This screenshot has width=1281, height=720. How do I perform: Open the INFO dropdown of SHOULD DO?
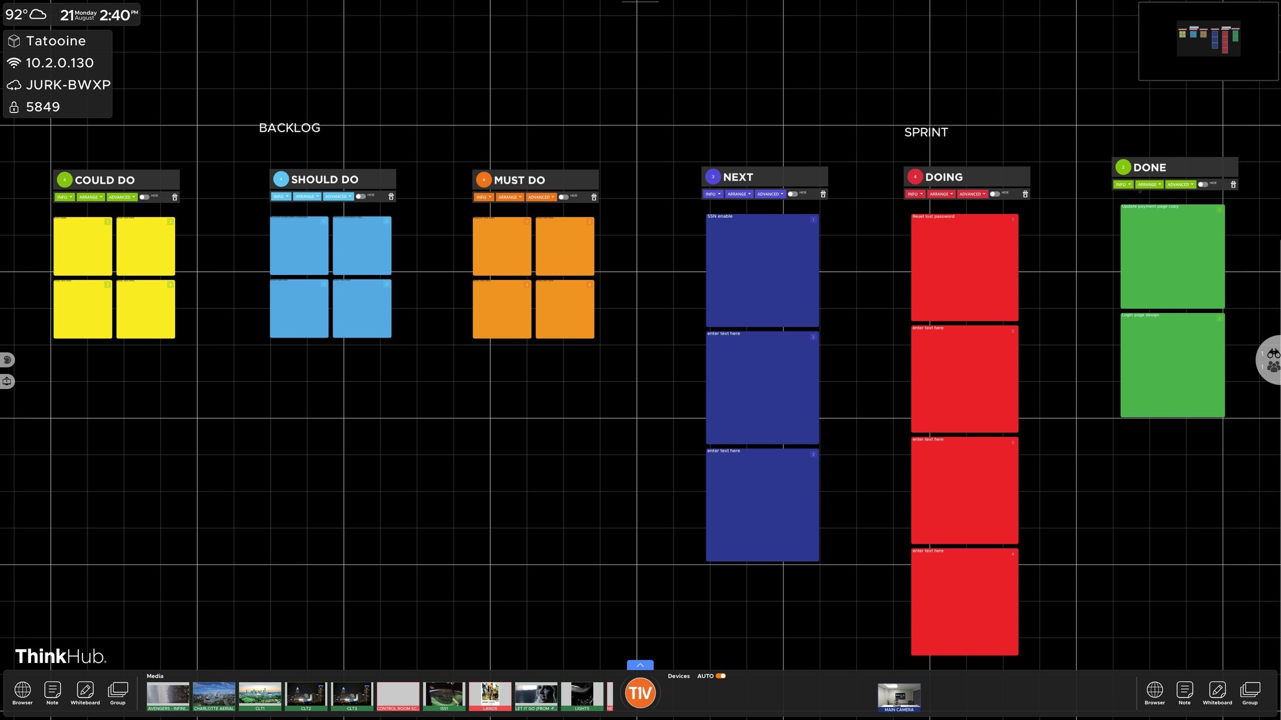(x=281, y=197)
